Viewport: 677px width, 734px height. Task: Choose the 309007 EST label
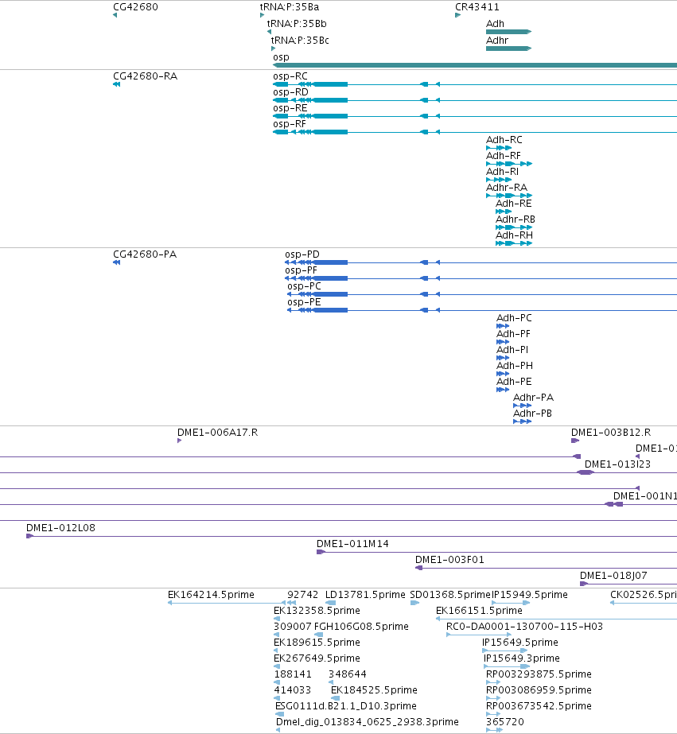pos(293,627)
